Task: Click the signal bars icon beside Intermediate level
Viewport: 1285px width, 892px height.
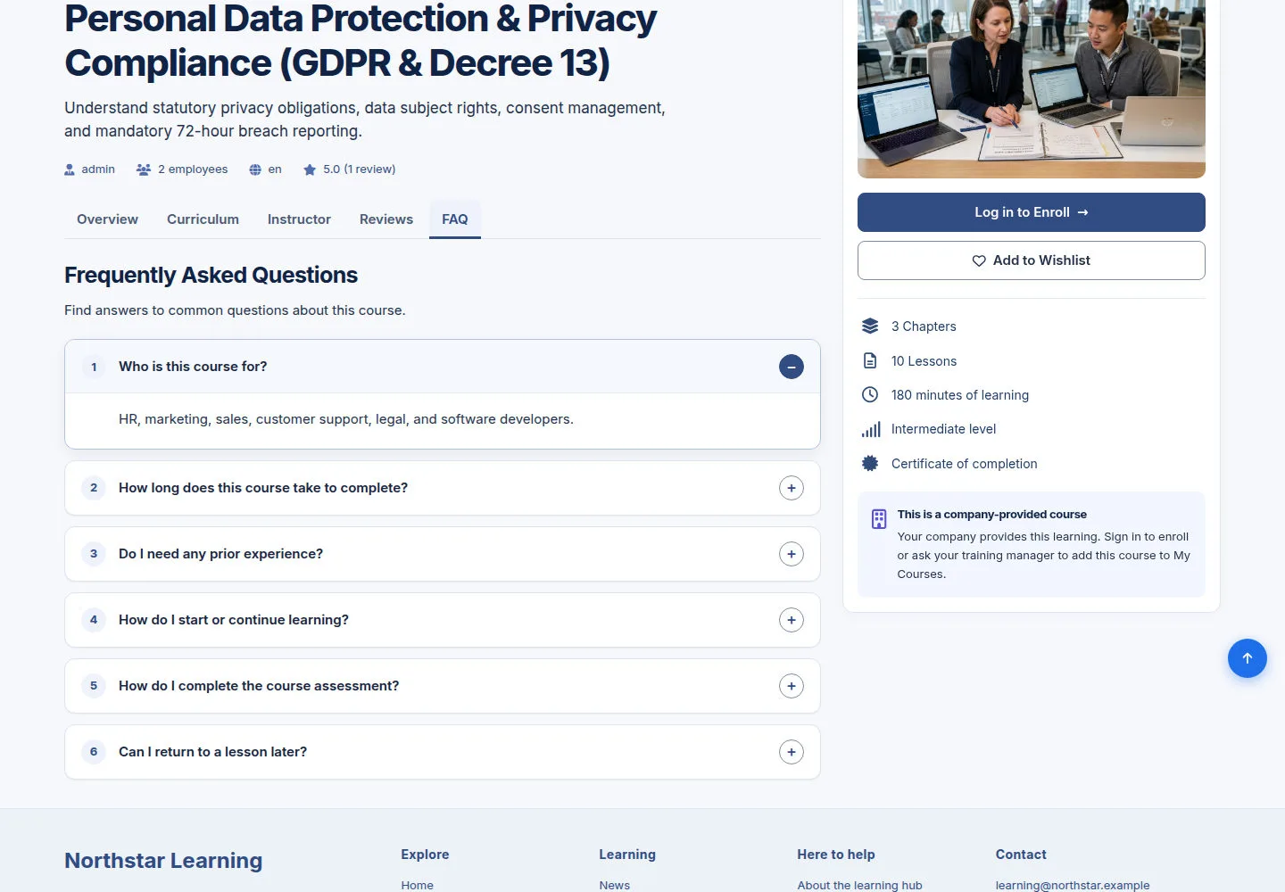Action: click(x=871, y=429)
